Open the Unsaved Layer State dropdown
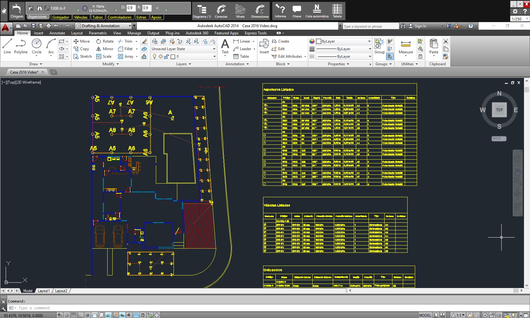Image resolution: width=530 pixels, height=318 pixels. click(x=183, y=49)
